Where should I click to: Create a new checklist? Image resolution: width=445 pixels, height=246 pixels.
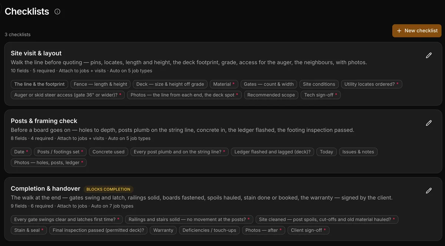pyautogui.click(x=417, y=31)
